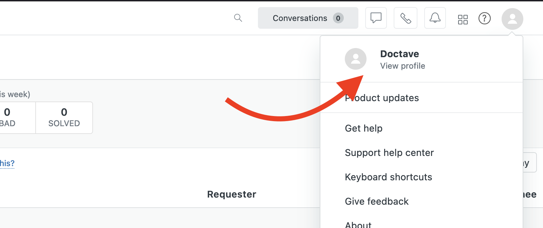Select the SOLVED stat card

(64, 117)
